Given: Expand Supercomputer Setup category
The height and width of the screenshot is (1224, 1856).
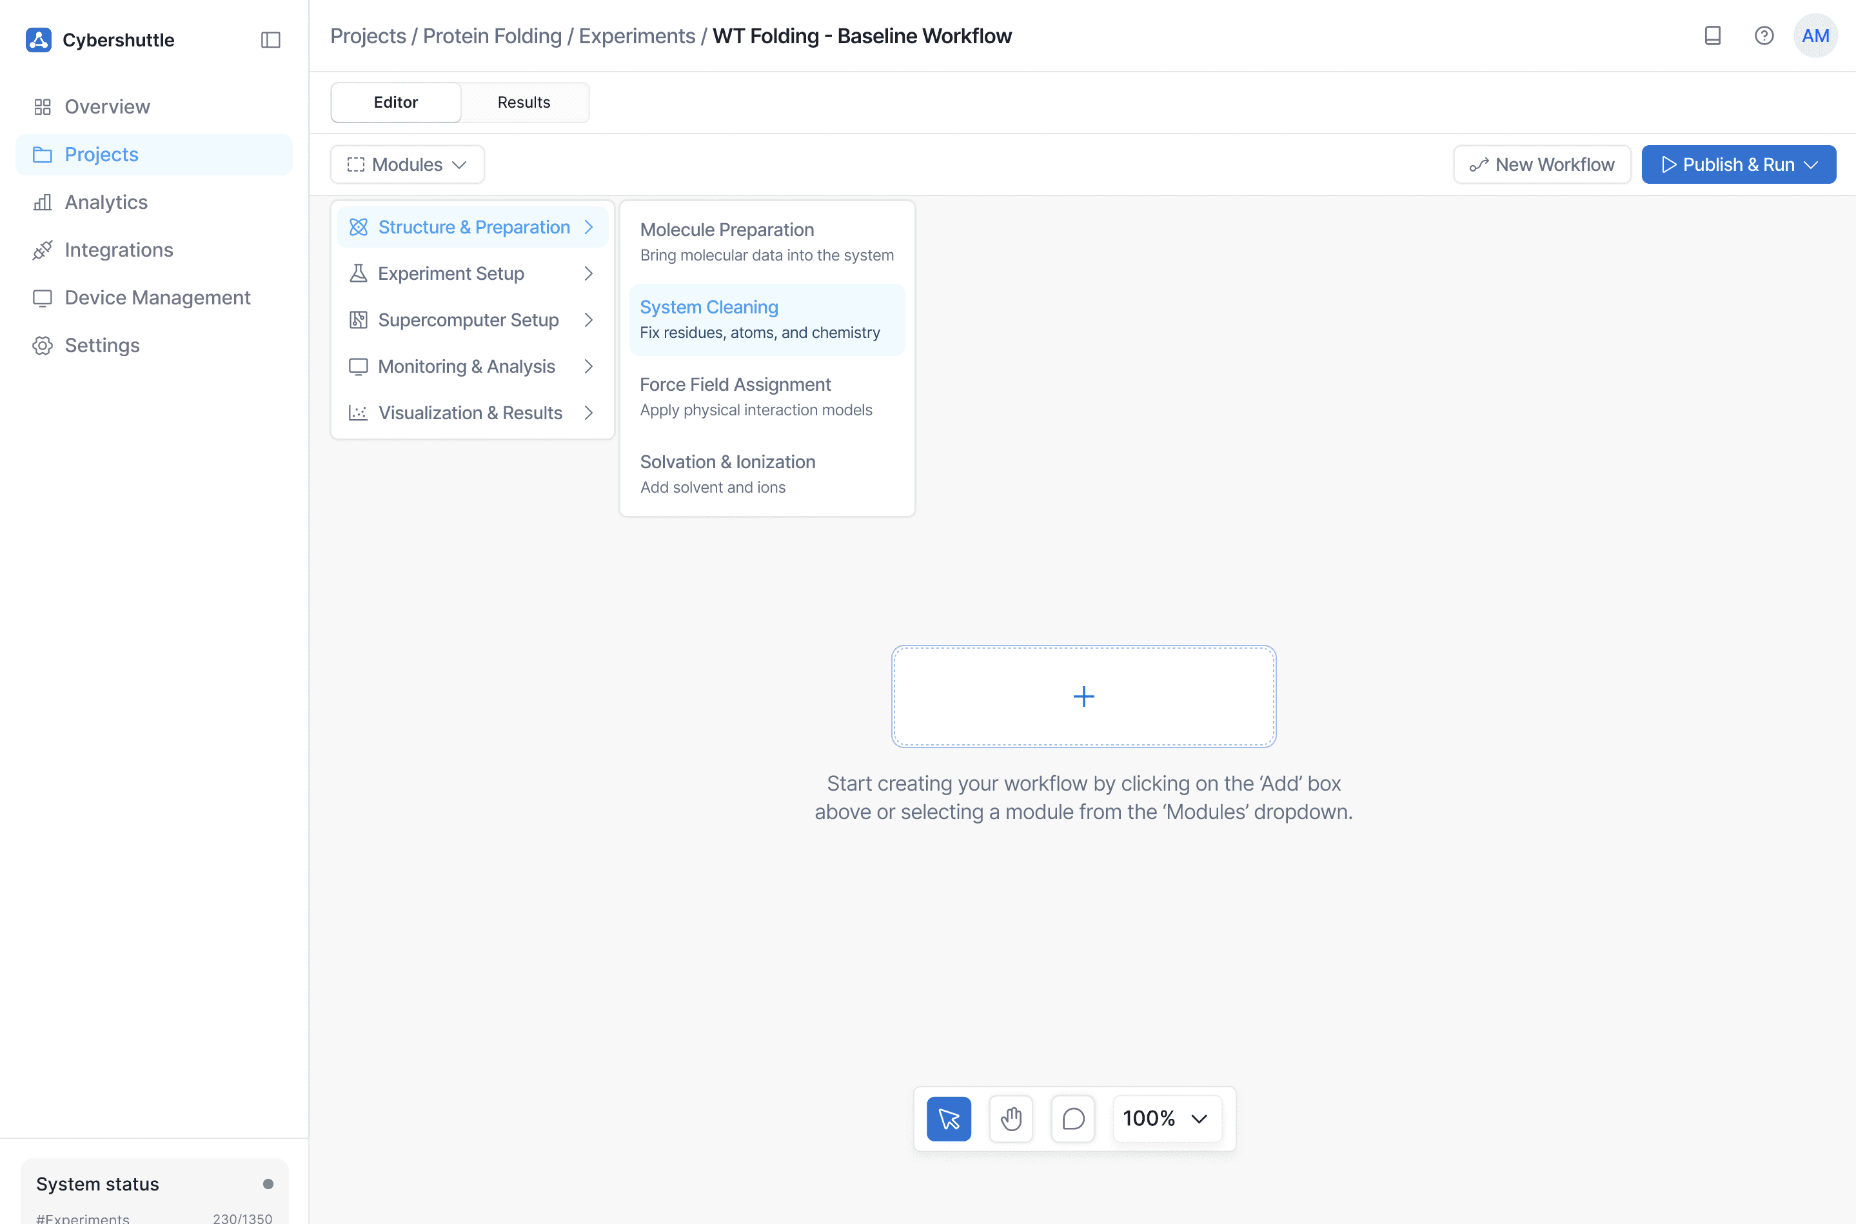Looking at the screenshot, I should [x=471, y=320].
